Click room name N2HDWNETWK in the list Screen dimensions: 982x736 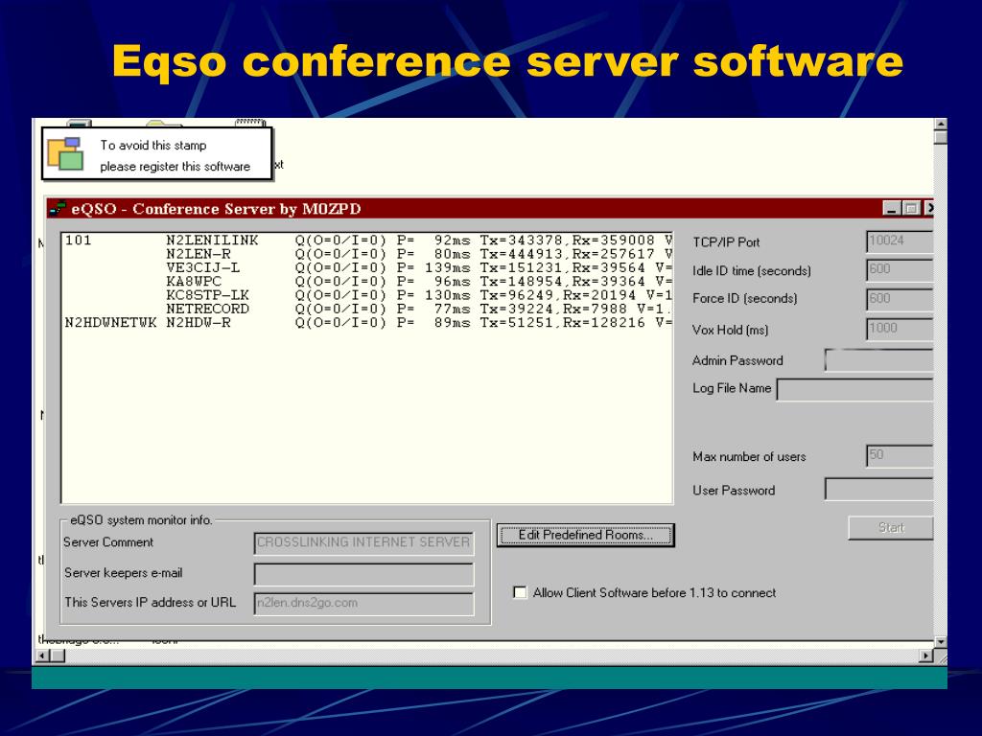pos(111,323)
